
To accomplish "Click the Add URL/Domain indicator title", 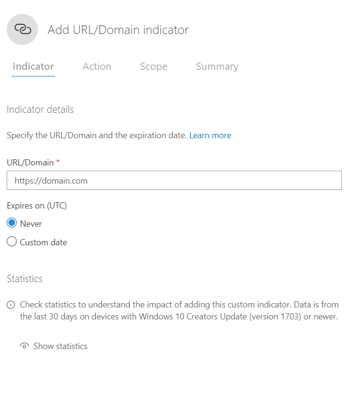I will [118, 29].
